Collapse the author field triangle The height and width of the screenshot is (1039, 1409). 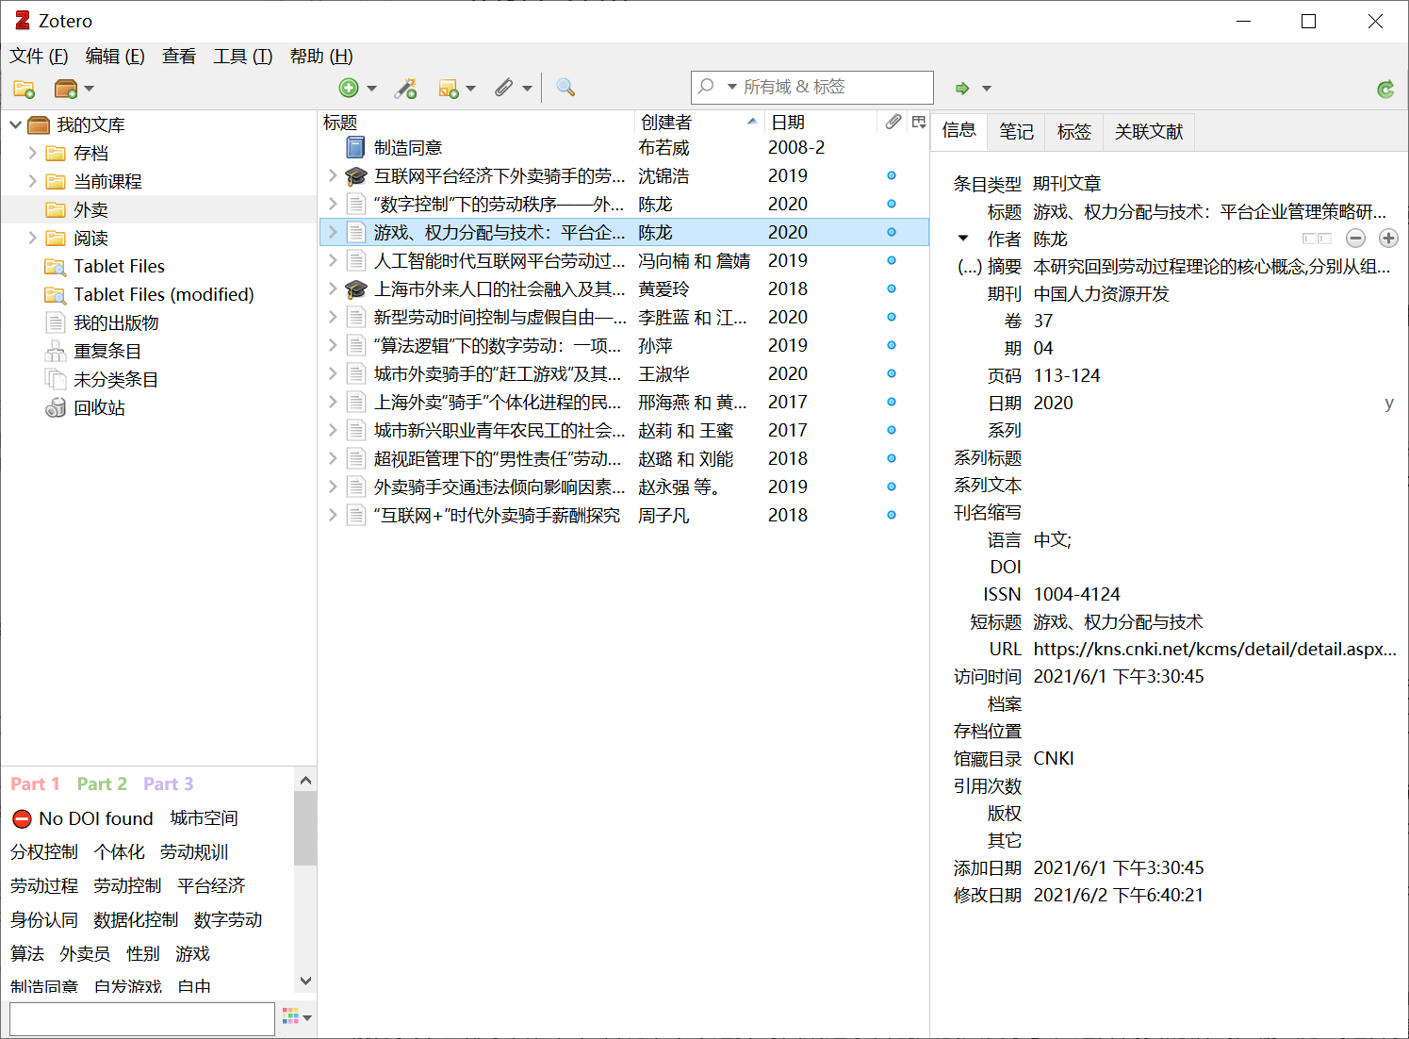tap(963, 239)
